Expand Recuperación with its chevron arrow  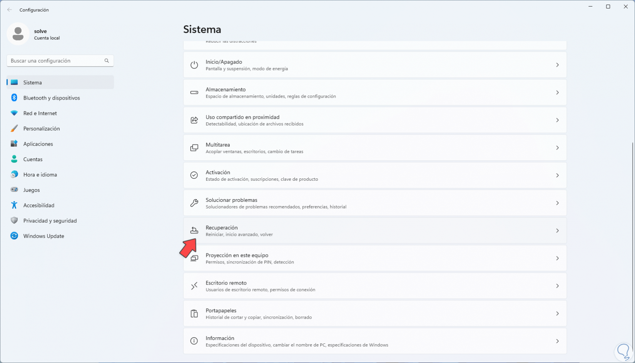[557, 231]
